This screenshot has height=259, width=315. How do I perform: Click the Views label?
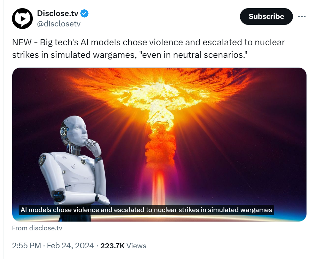pyautogui.click(x=137, y=246)
